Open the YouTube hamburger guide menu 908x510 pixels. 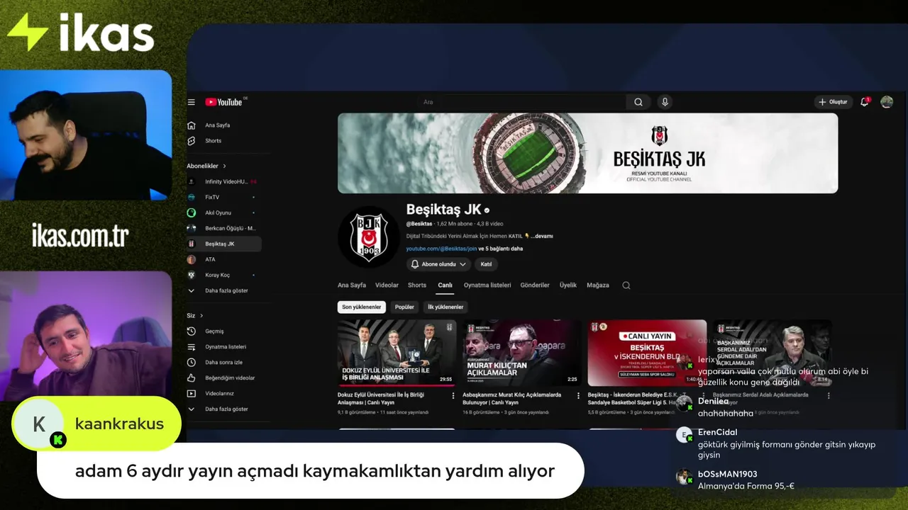[191, 102]
